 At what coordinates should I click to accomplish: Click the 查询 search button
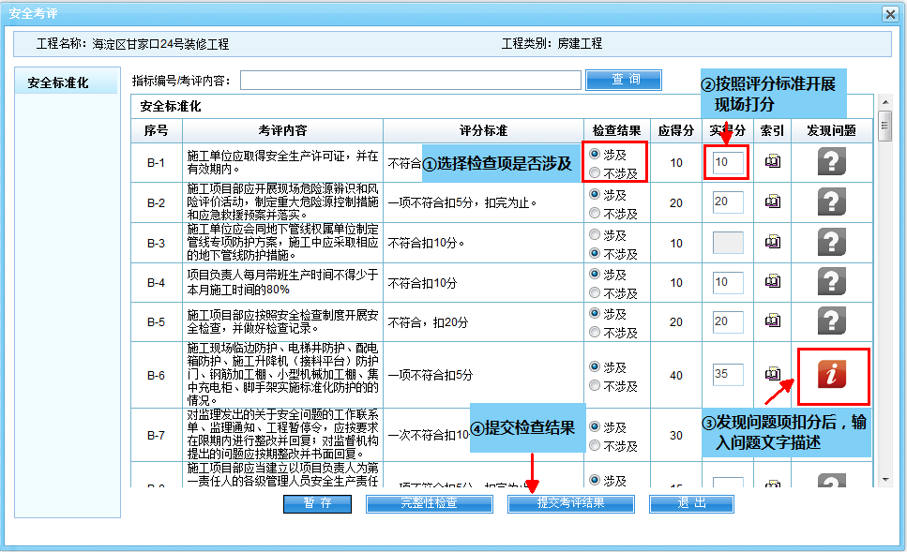click(x=624, y=81)
